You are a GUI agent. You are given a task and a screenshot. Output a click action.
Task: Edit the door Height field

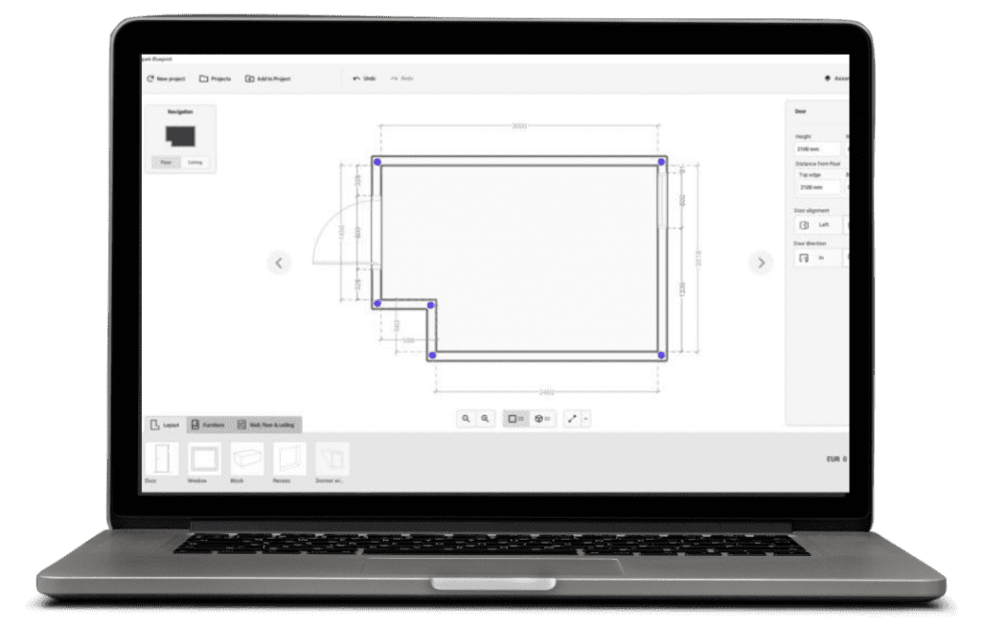pyautogui.click(x=817, y=150)
